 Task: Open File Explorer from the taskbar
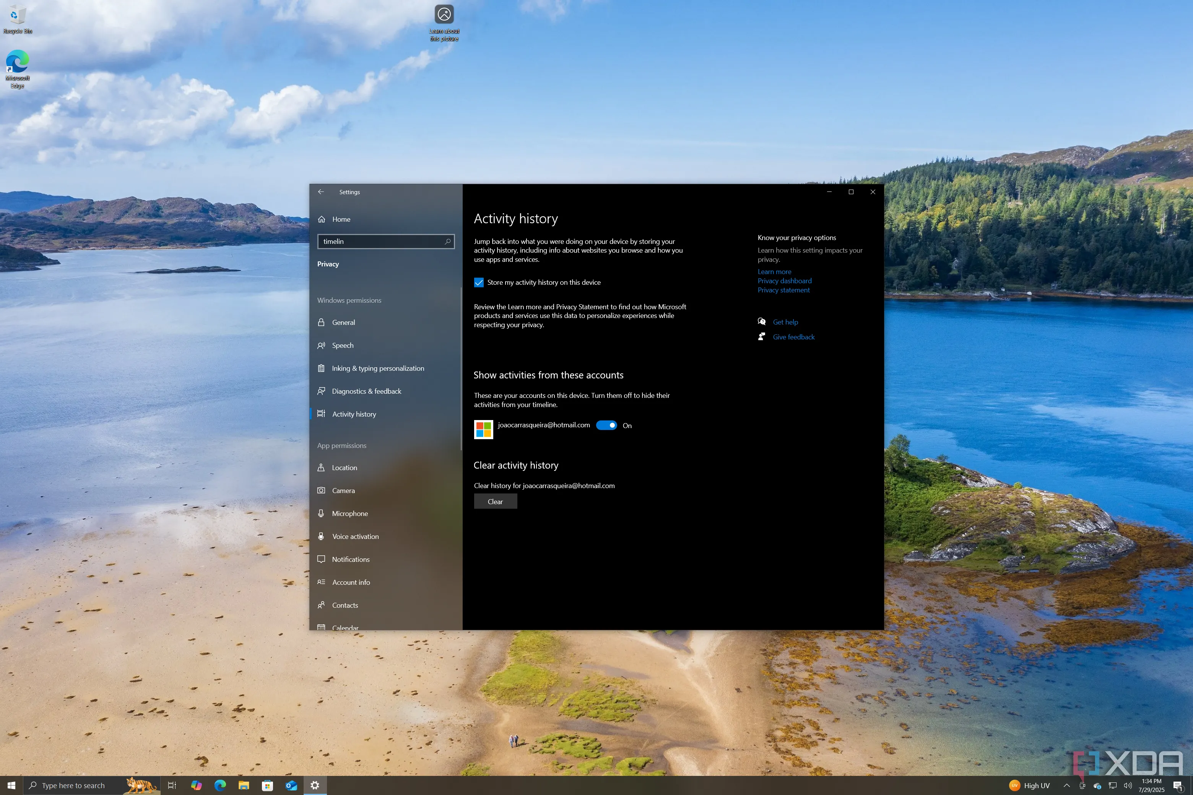click(244, 785)
